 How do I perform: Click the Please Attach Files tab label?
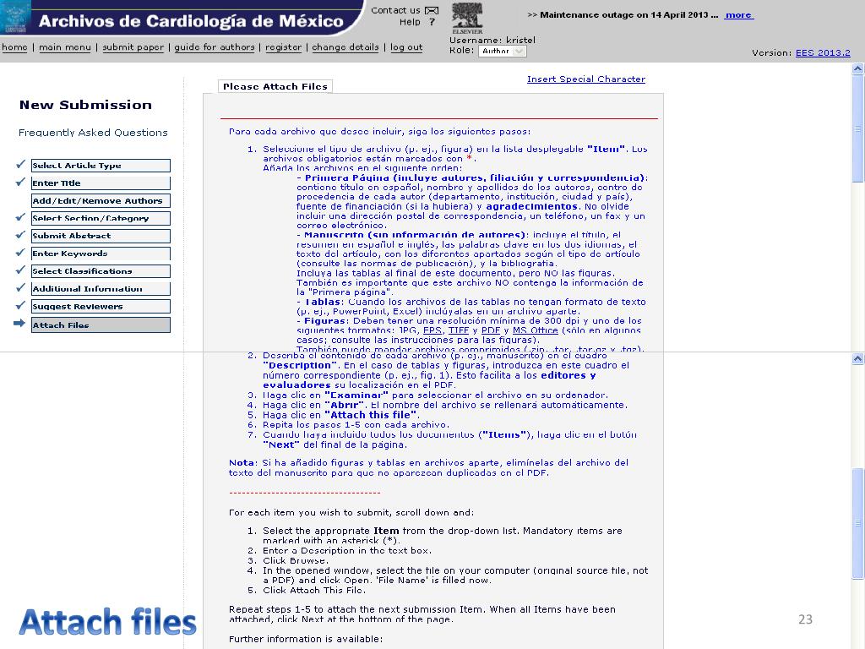tap(275, 87)
